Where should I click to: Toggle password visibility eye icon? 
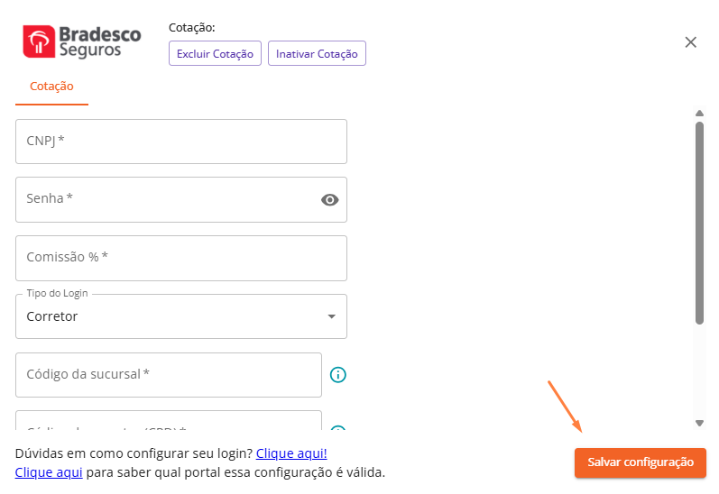click(x=329, y=200)
